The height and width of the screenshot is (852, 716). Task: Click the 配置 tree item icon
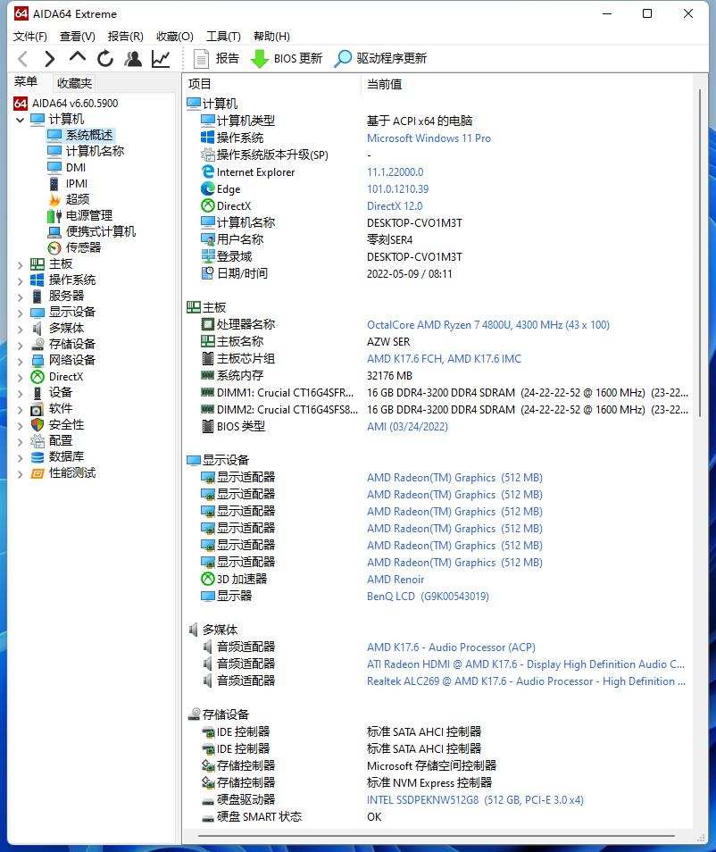(37, 441)
